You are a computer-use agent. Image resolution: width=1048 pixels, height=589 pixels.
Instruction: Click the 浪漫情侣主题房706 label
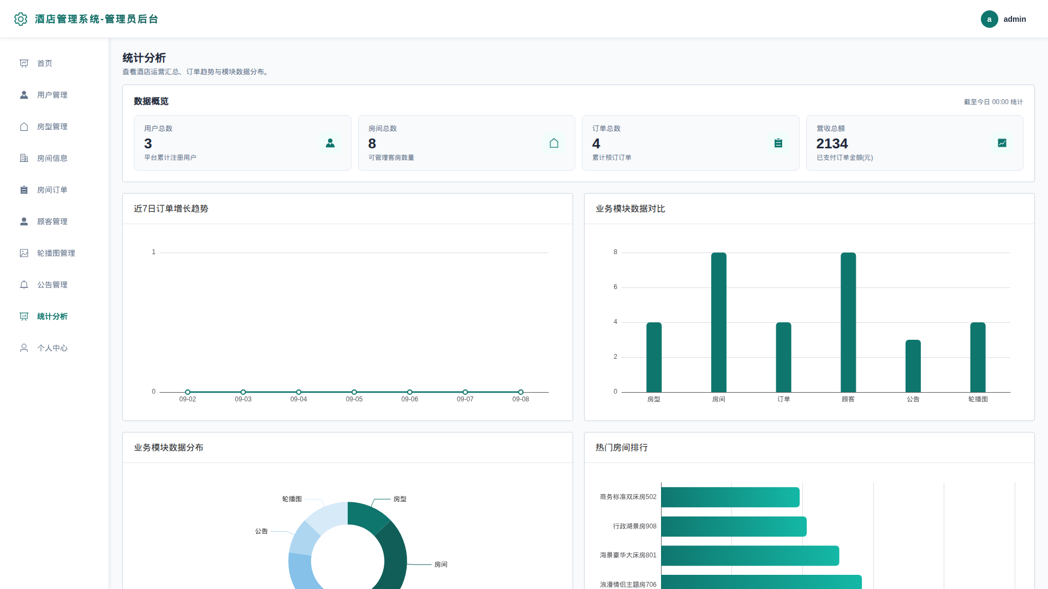628,585
